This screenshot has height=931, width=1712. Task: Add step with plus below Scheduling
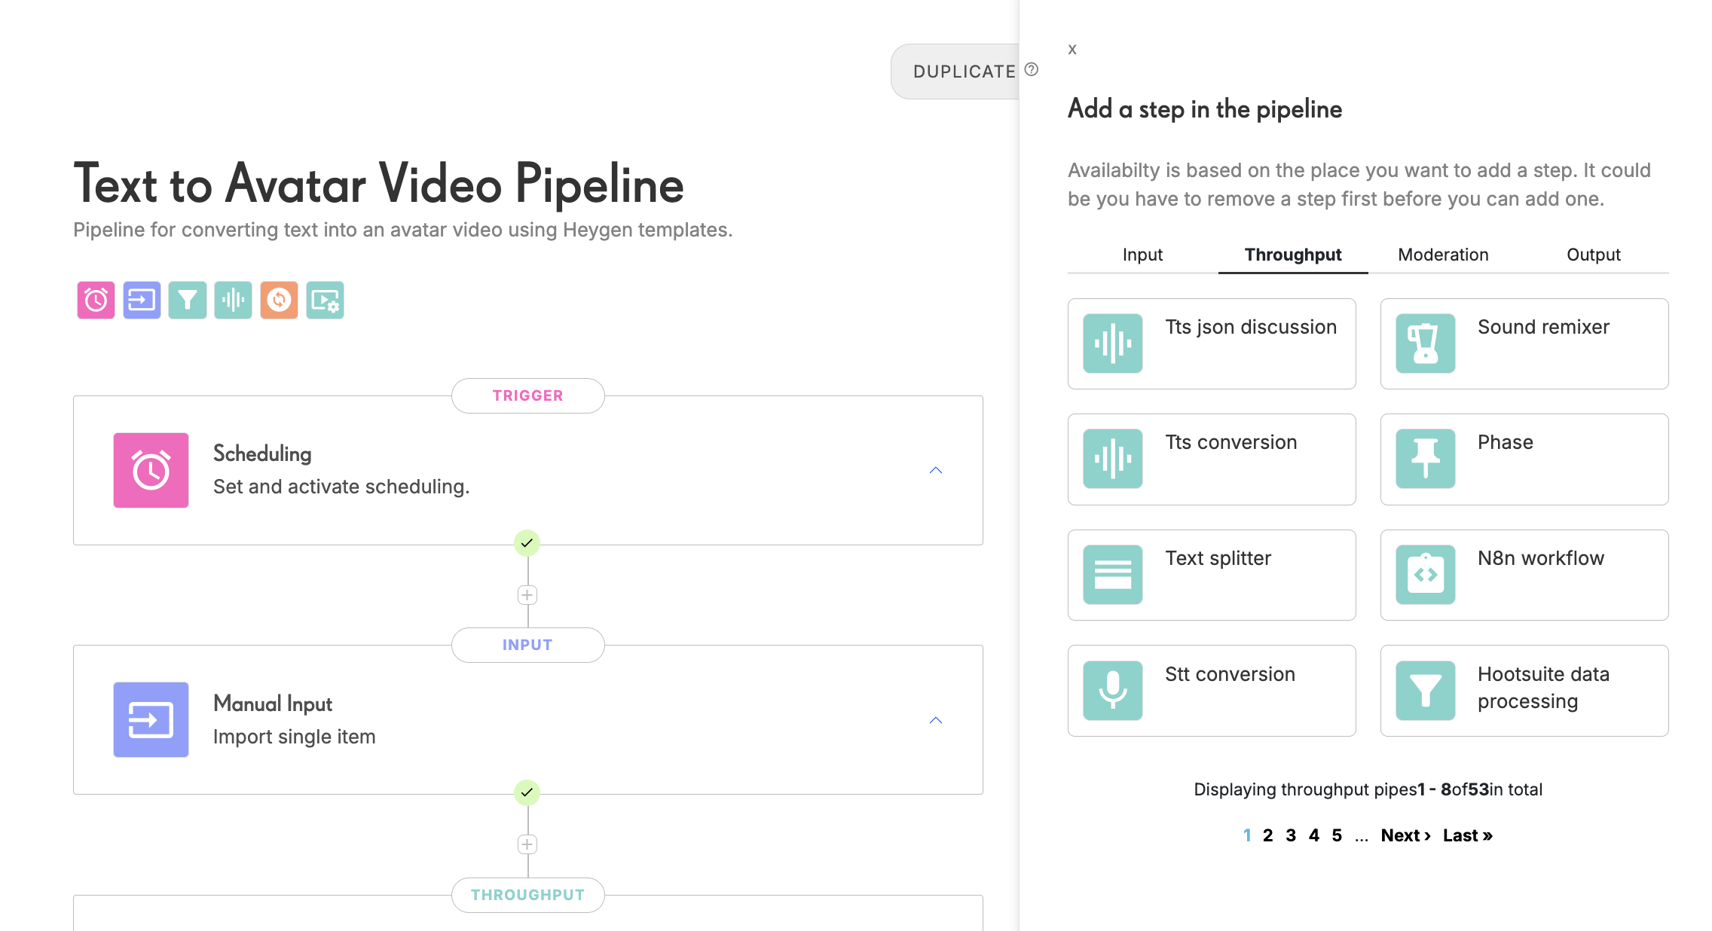click(x=527, y=595)
